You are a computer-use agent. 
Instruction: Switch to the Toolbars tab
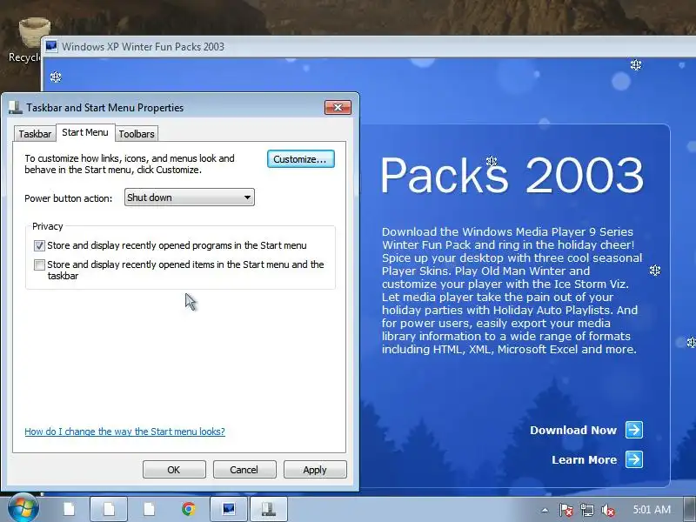[137, 134]
